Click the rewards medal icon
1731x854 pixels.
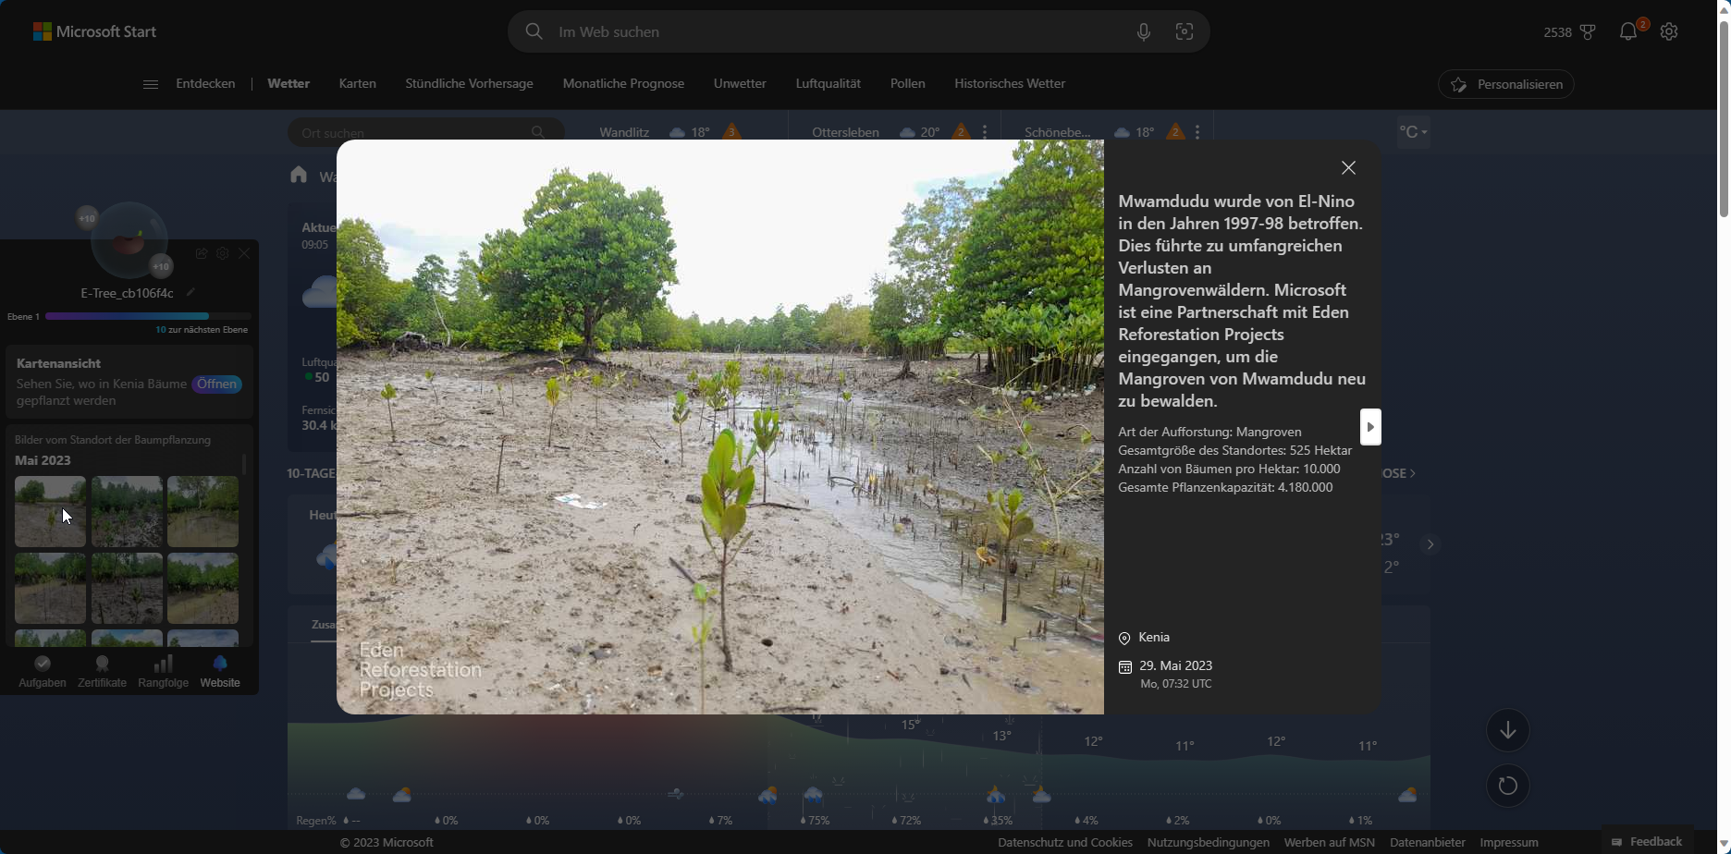click(x=1588, y=32)
